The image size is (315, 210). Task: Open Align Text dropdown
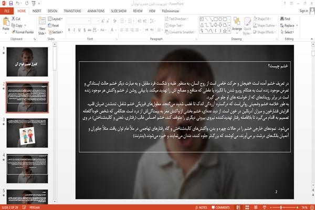coord(174,26)
